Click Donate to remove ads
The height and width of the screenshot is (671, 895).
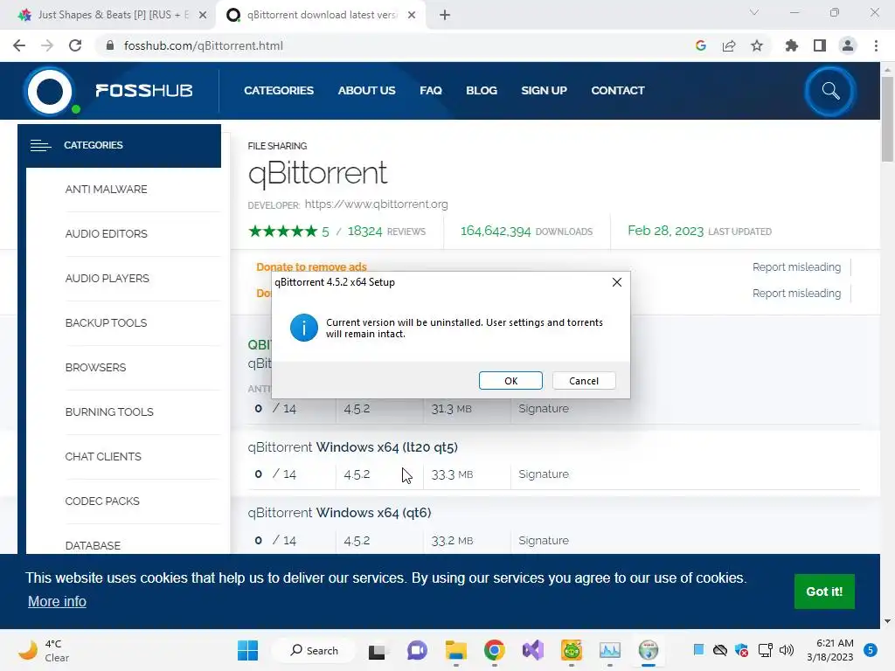click(x=311, y=267)
